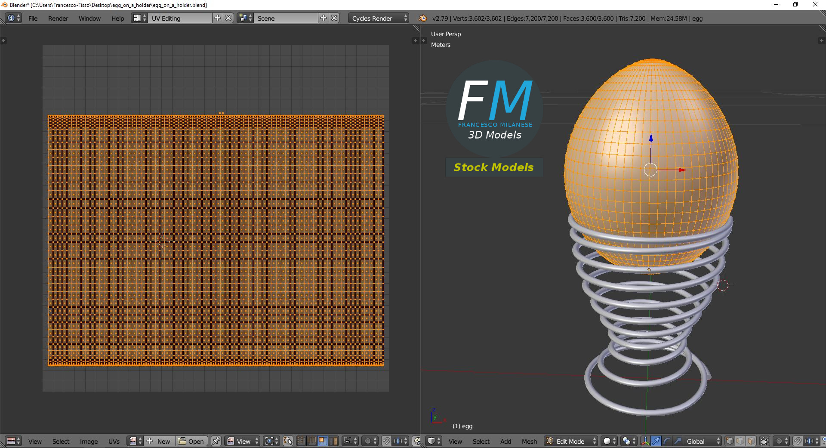Open the UV pivot point dropdown
This screenshot has width=826, height=448.
click(271, 441)
